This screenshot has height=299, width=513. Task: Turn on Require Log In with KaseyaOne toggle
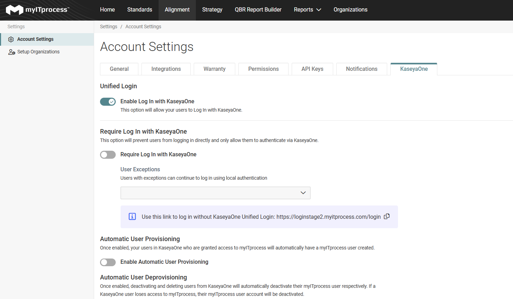108,155
